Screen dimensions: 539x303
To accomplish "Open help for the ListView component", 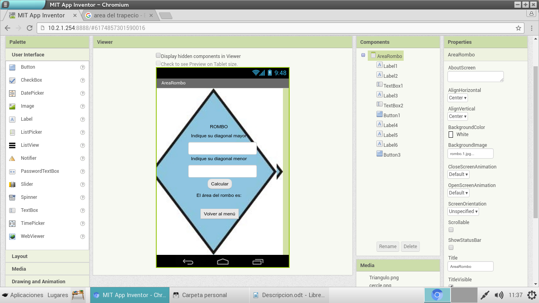I will click(83, 146).
